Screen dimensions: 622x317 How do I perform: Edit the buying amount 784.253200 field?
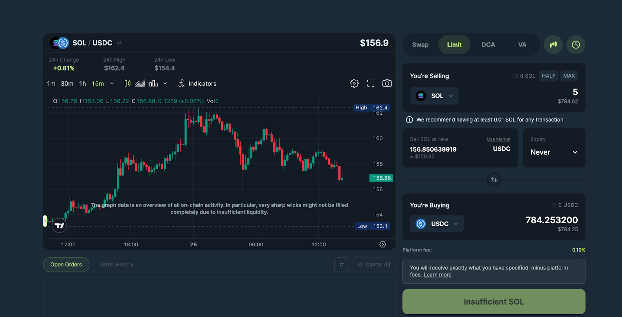[552, 220]
